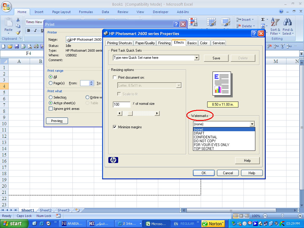Open the Color tab
Image resolution: width=304 pixels, height=228 pixels.
pyautogui.click(x=204, y=43)
